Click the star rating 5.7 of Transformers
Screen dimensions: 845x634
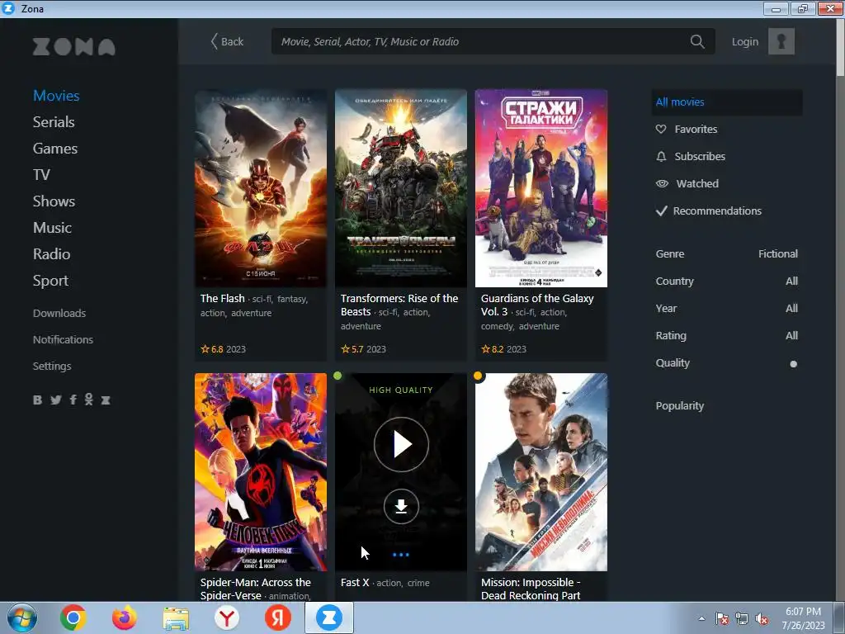(x=352, y=349)
